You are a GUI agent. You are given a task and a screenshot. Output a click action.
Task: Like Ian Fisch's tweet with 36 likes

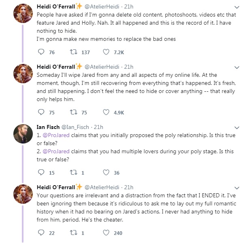106,172
